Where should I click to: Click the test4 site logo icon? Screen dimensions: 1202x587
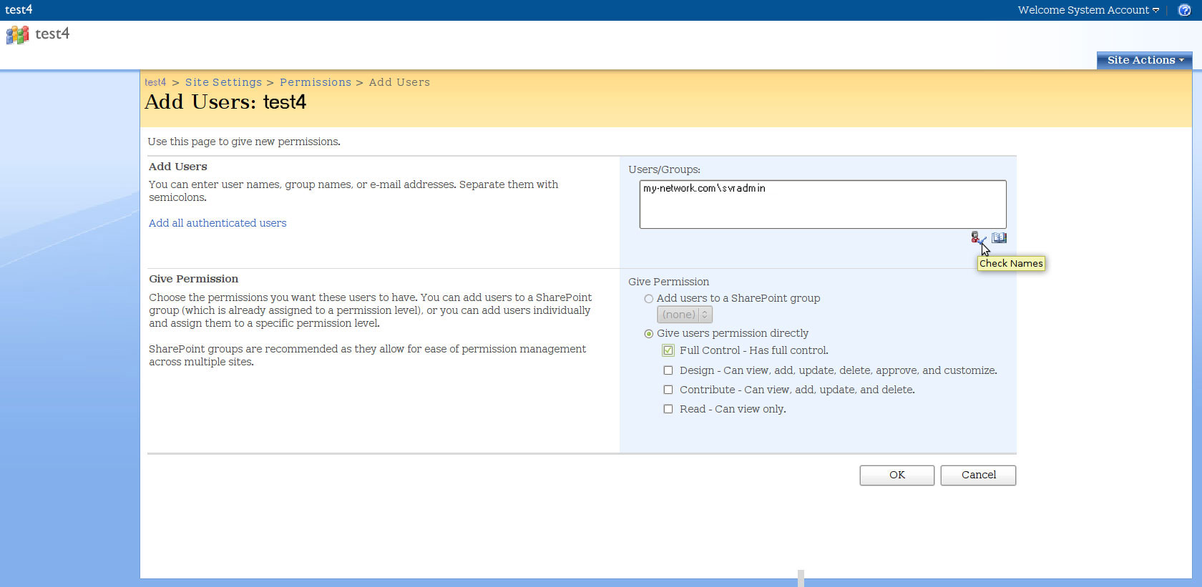[18, 34]
